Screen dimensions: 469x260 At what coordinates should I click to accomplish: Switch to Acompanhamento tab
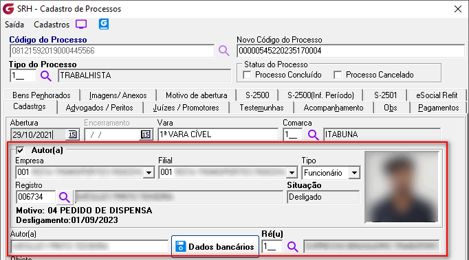click(334, 108)
